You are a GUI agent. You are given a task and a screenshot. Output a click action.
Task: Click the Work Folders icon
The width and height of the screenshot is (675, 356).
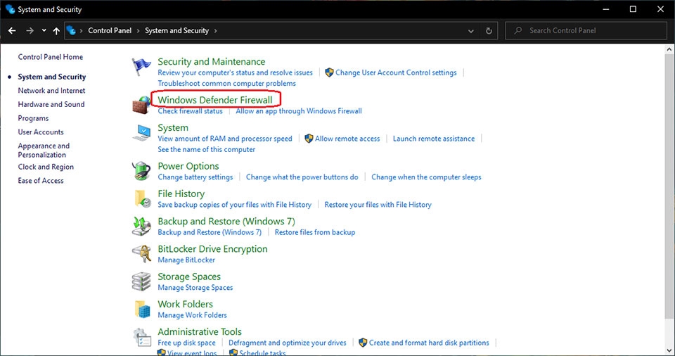click(141, 309)
